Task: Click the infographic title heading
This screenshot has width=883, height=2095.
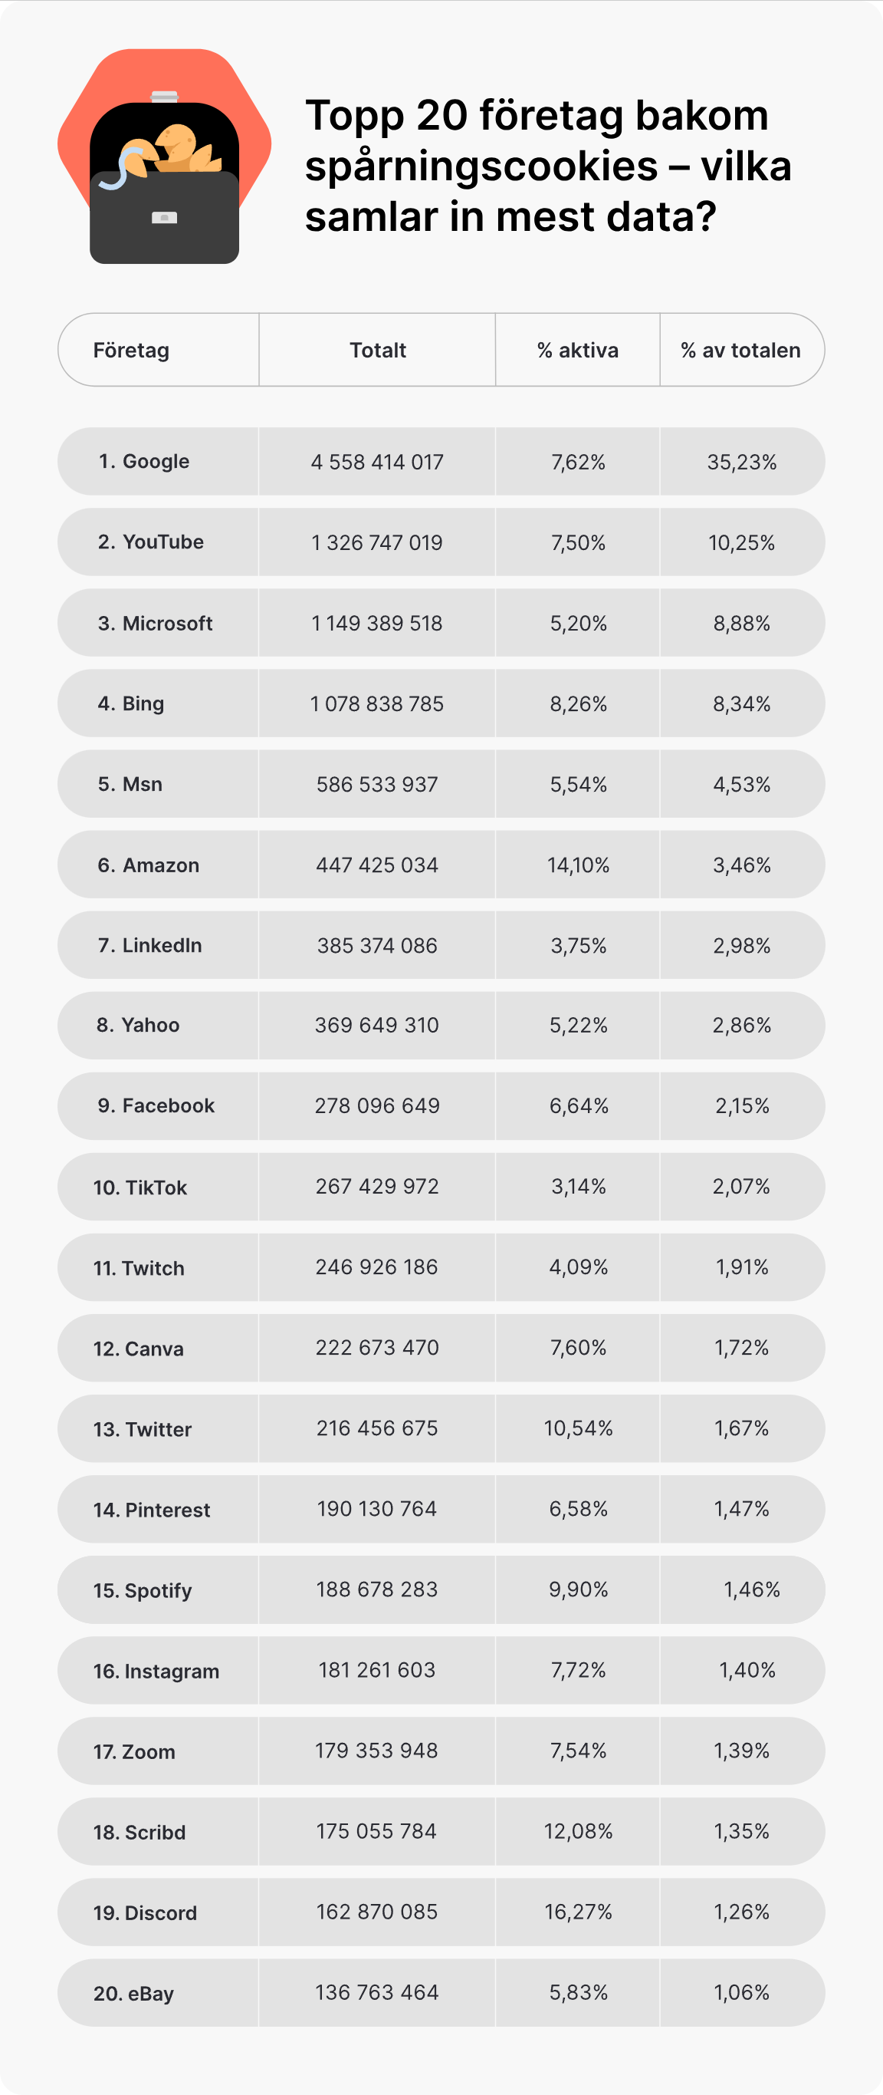Action: click(x=547, y=165)
